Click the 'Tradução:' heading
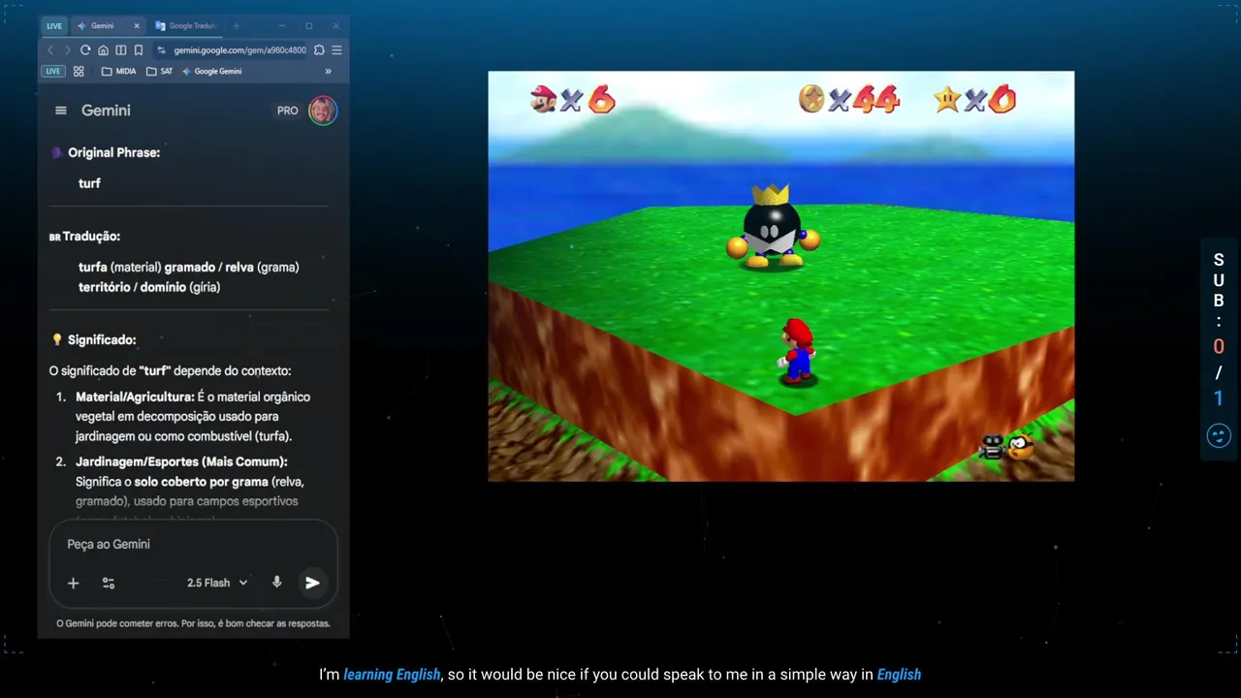The height and width of the screenshot is (698, 1241). pos(91,236)
